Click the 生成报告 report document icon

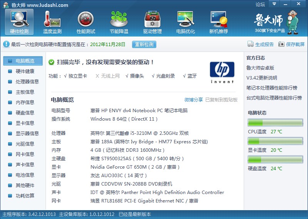click(251, 44)
